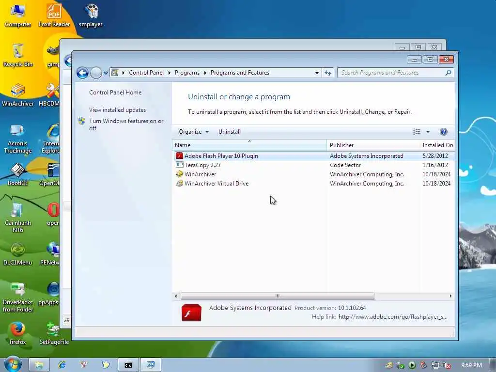Expand the Organize dropdown menu
Image resolution: width=496 pixels, height=372 pixels.
[x=194, y=132]
